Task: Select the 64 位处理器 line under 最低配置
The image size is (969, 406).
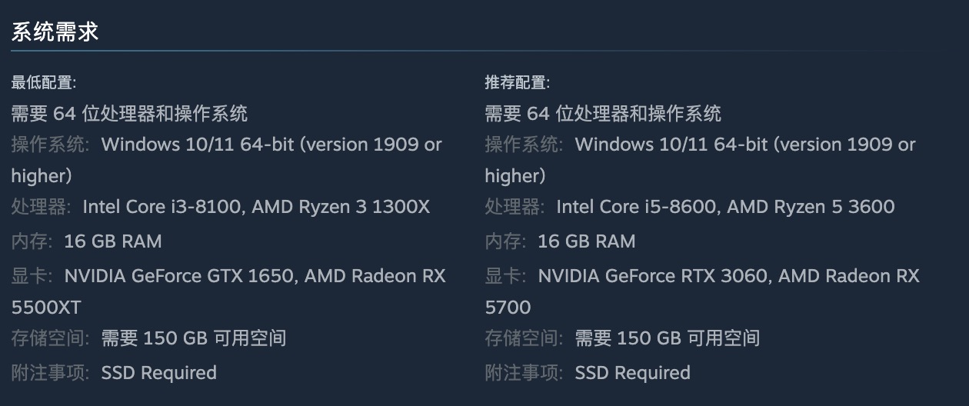Action: 129,114
